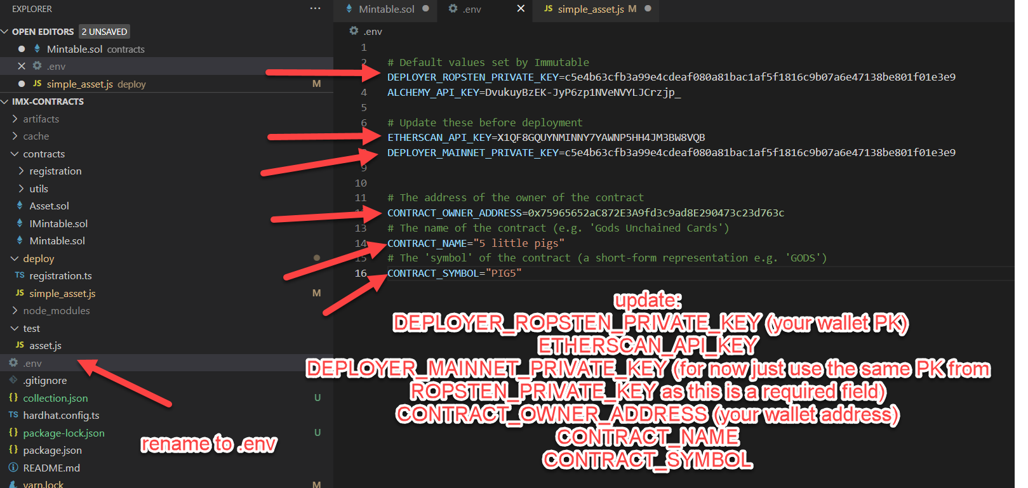Click the 2 UNSAVED badge
Screen dimensions: 1028x488
(x=104, y=32)
